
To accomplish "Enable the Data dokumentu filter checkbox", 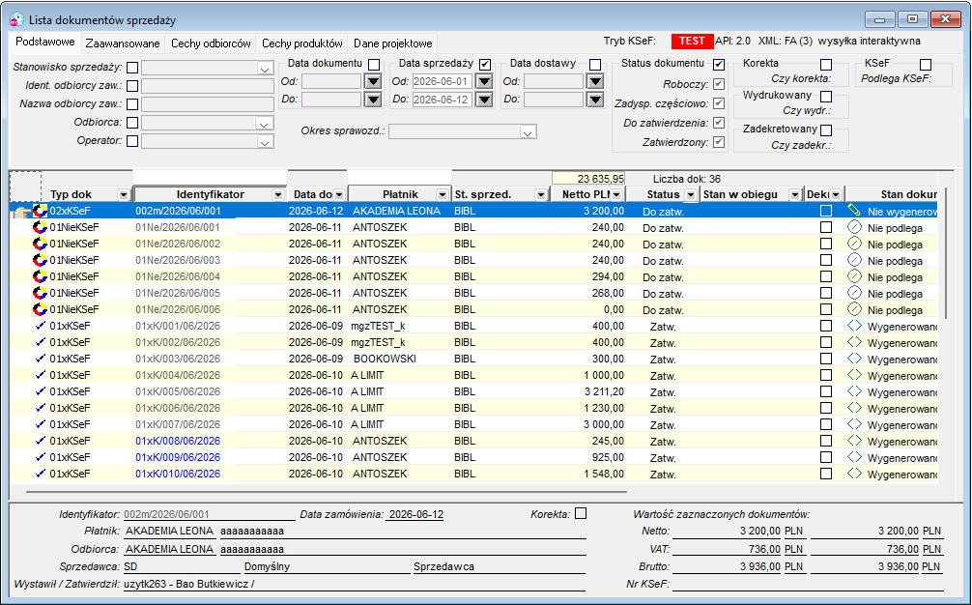I will coord(374,65).
